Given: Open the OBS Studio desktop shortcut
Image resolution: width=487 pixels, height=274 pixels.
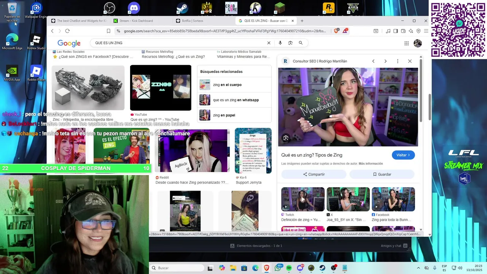Looking at the screenshot, I should pyautogui.click(x=110, y=8).
